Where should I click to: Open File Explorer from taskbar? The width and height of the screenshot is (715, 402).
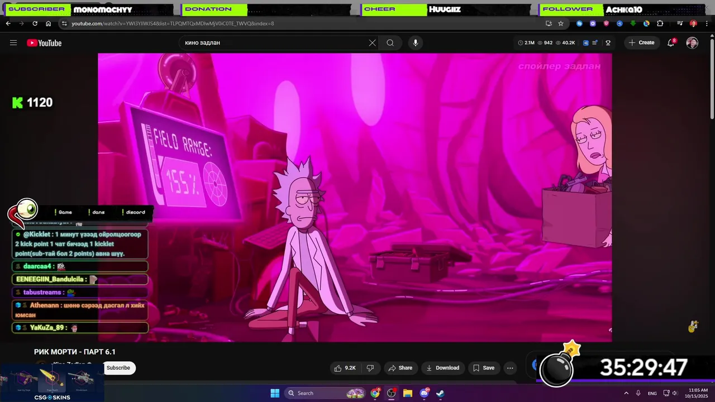408,393
